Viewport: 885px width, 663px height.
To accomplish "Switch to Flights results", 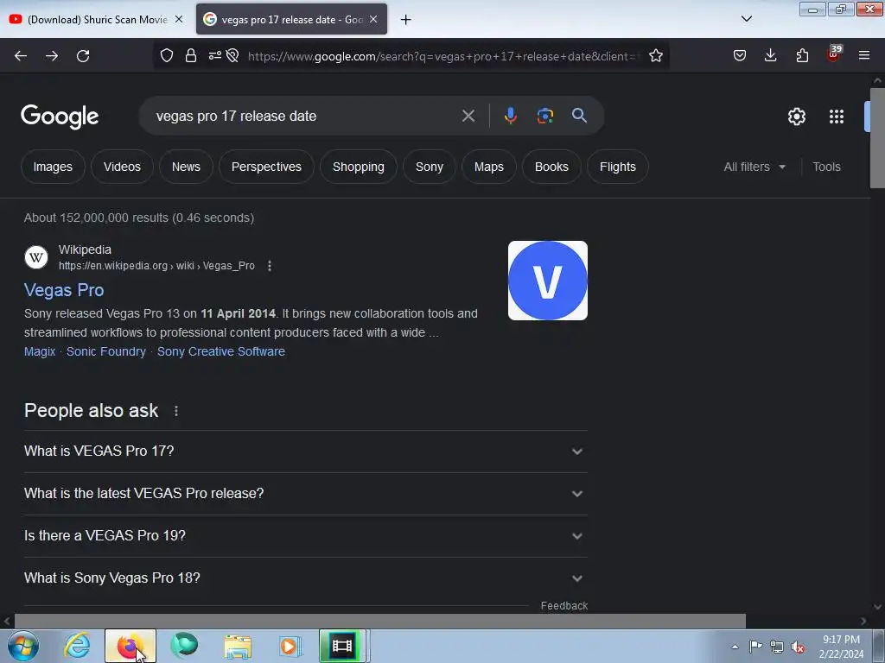I will click(x=617, y=167).
